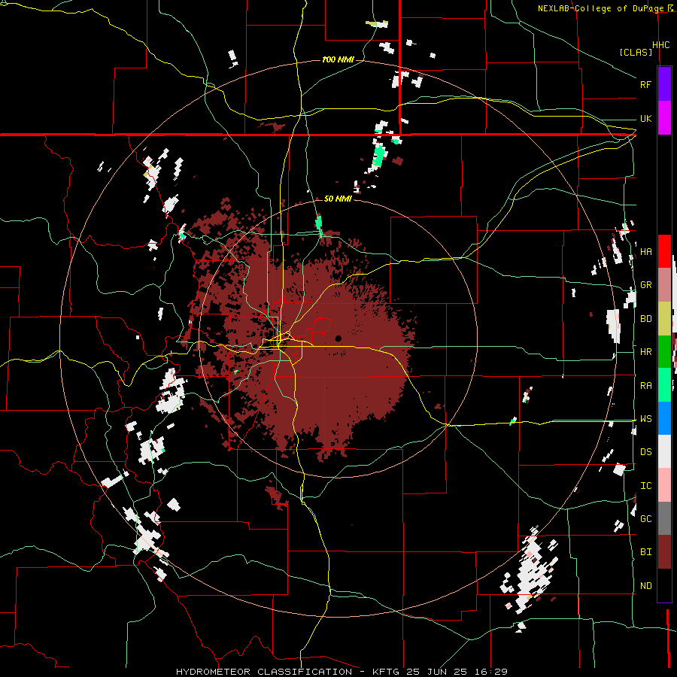677x677 pixels.
Task: Click the red HA legend color swatch
Action: (664, 251)
